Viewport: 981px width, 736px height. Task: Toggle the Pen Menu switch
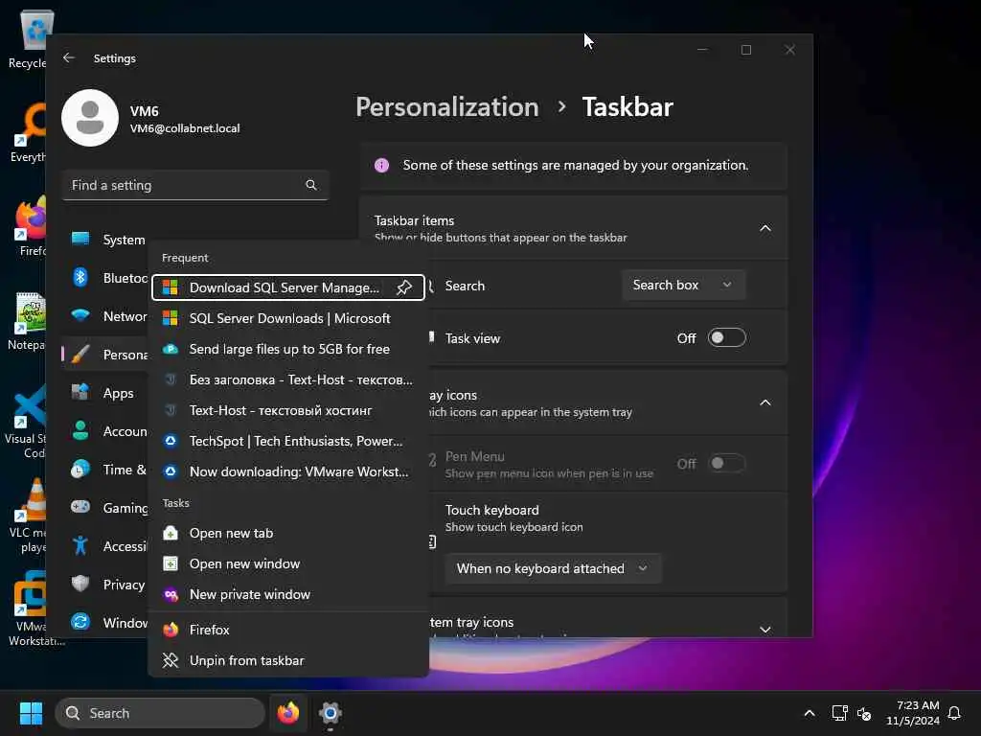pyautogui.click(x=726, y=463)
